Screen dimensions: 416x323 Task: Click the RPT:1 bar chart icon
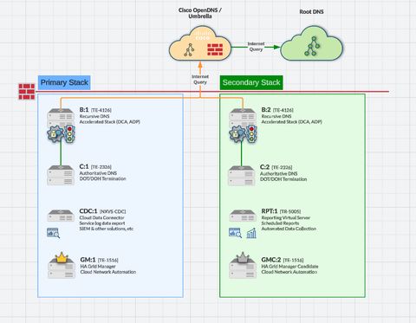(251, 233)
